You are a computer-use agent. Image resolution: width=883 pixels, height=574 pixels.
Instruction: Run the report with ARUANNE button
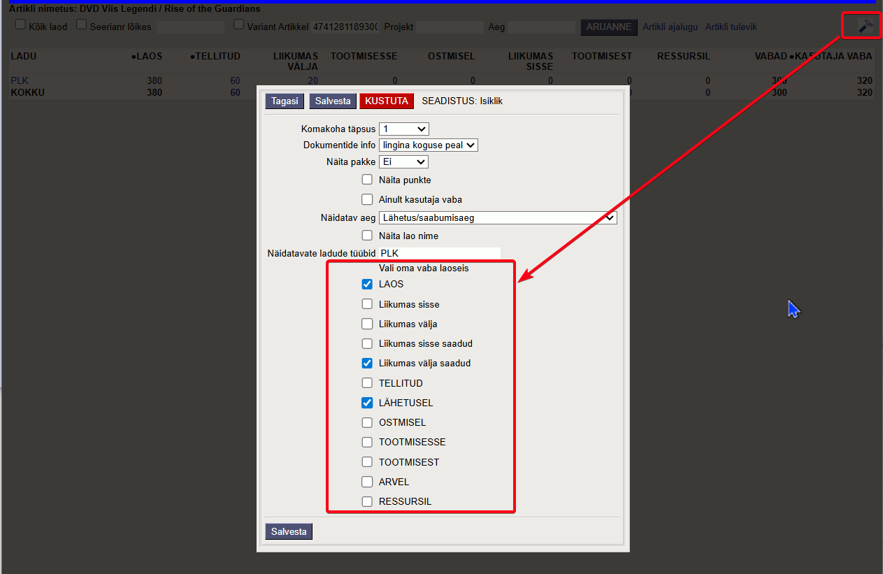tap(608, 27)
